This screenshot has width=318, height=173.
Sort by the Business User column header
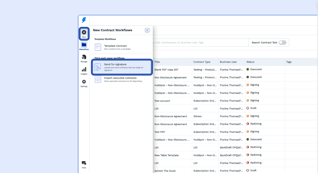pyautogui.click(x=228, y=62)
